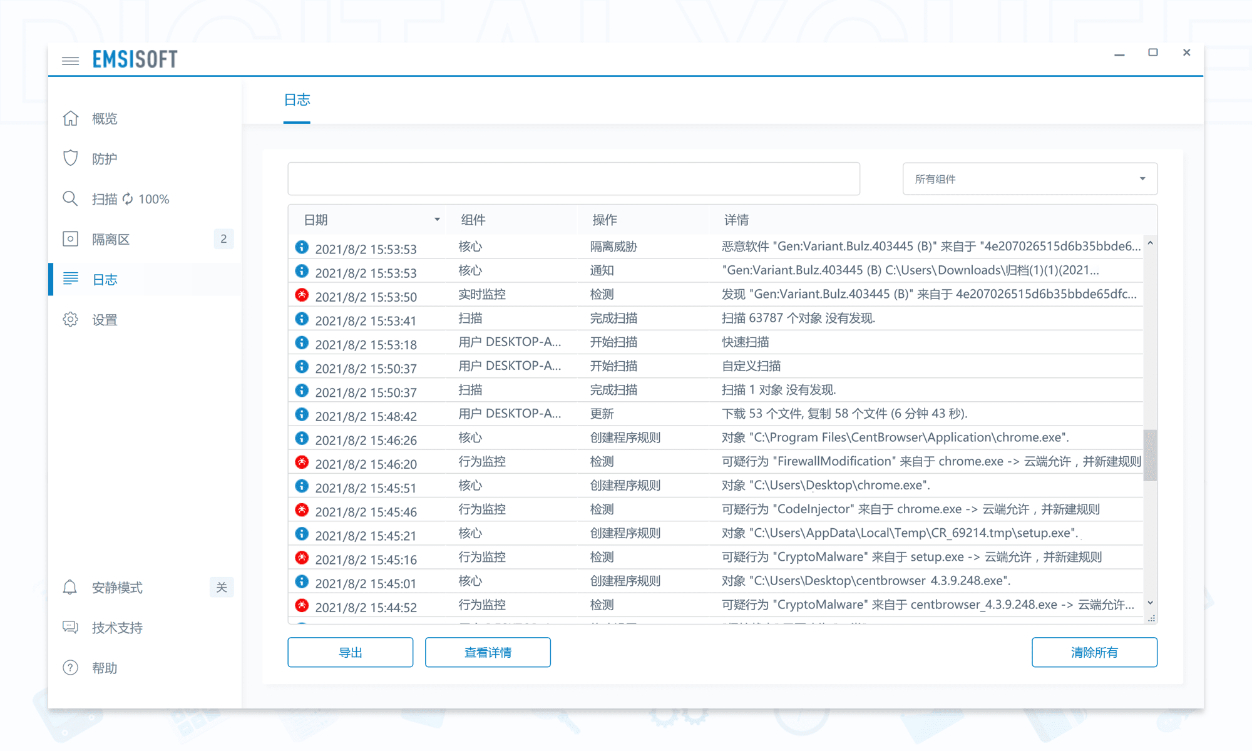Select the 日志 logs sidebar icon
The image size is (1252, 751).
pos(70,279)
